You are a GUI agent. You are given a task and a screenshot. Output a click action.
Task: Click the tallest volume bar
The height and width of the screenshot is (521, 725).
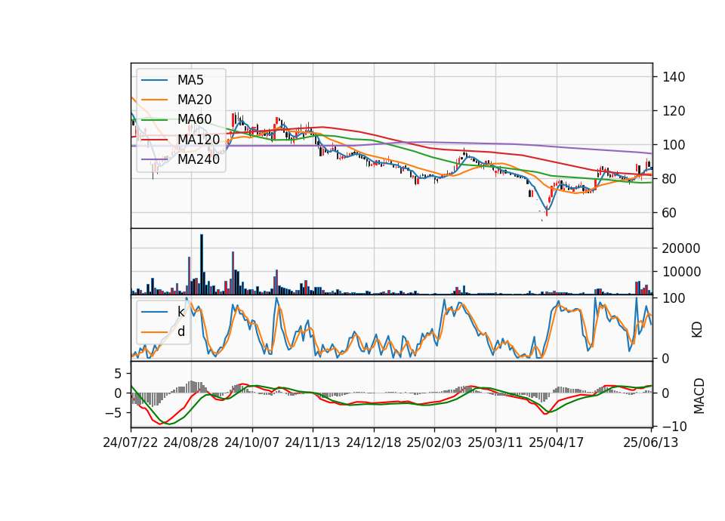[202, 264]
